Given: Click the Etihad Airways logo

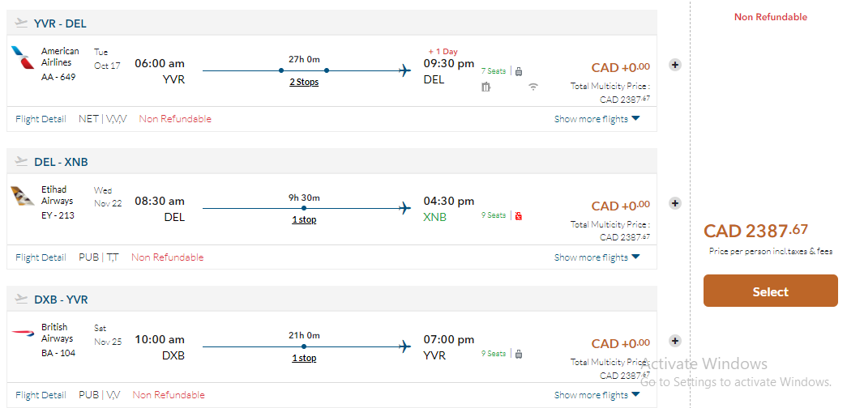Looking at the screenshot, I should click(x=23, y=196).
